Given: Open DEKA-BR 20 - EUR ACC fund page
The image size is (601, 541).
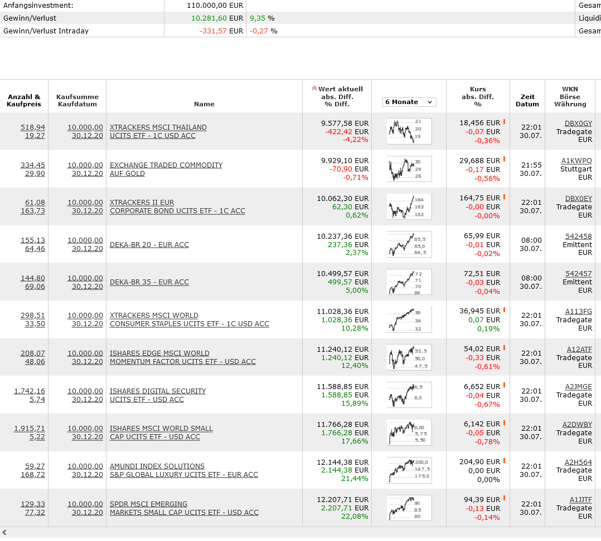Looking at the screenshot, I should coord(149,244).
